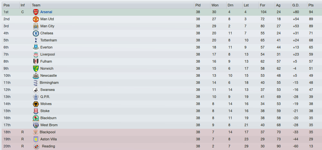
Task: Select the Chelsea badge icon
Action: tap(36, 33)
